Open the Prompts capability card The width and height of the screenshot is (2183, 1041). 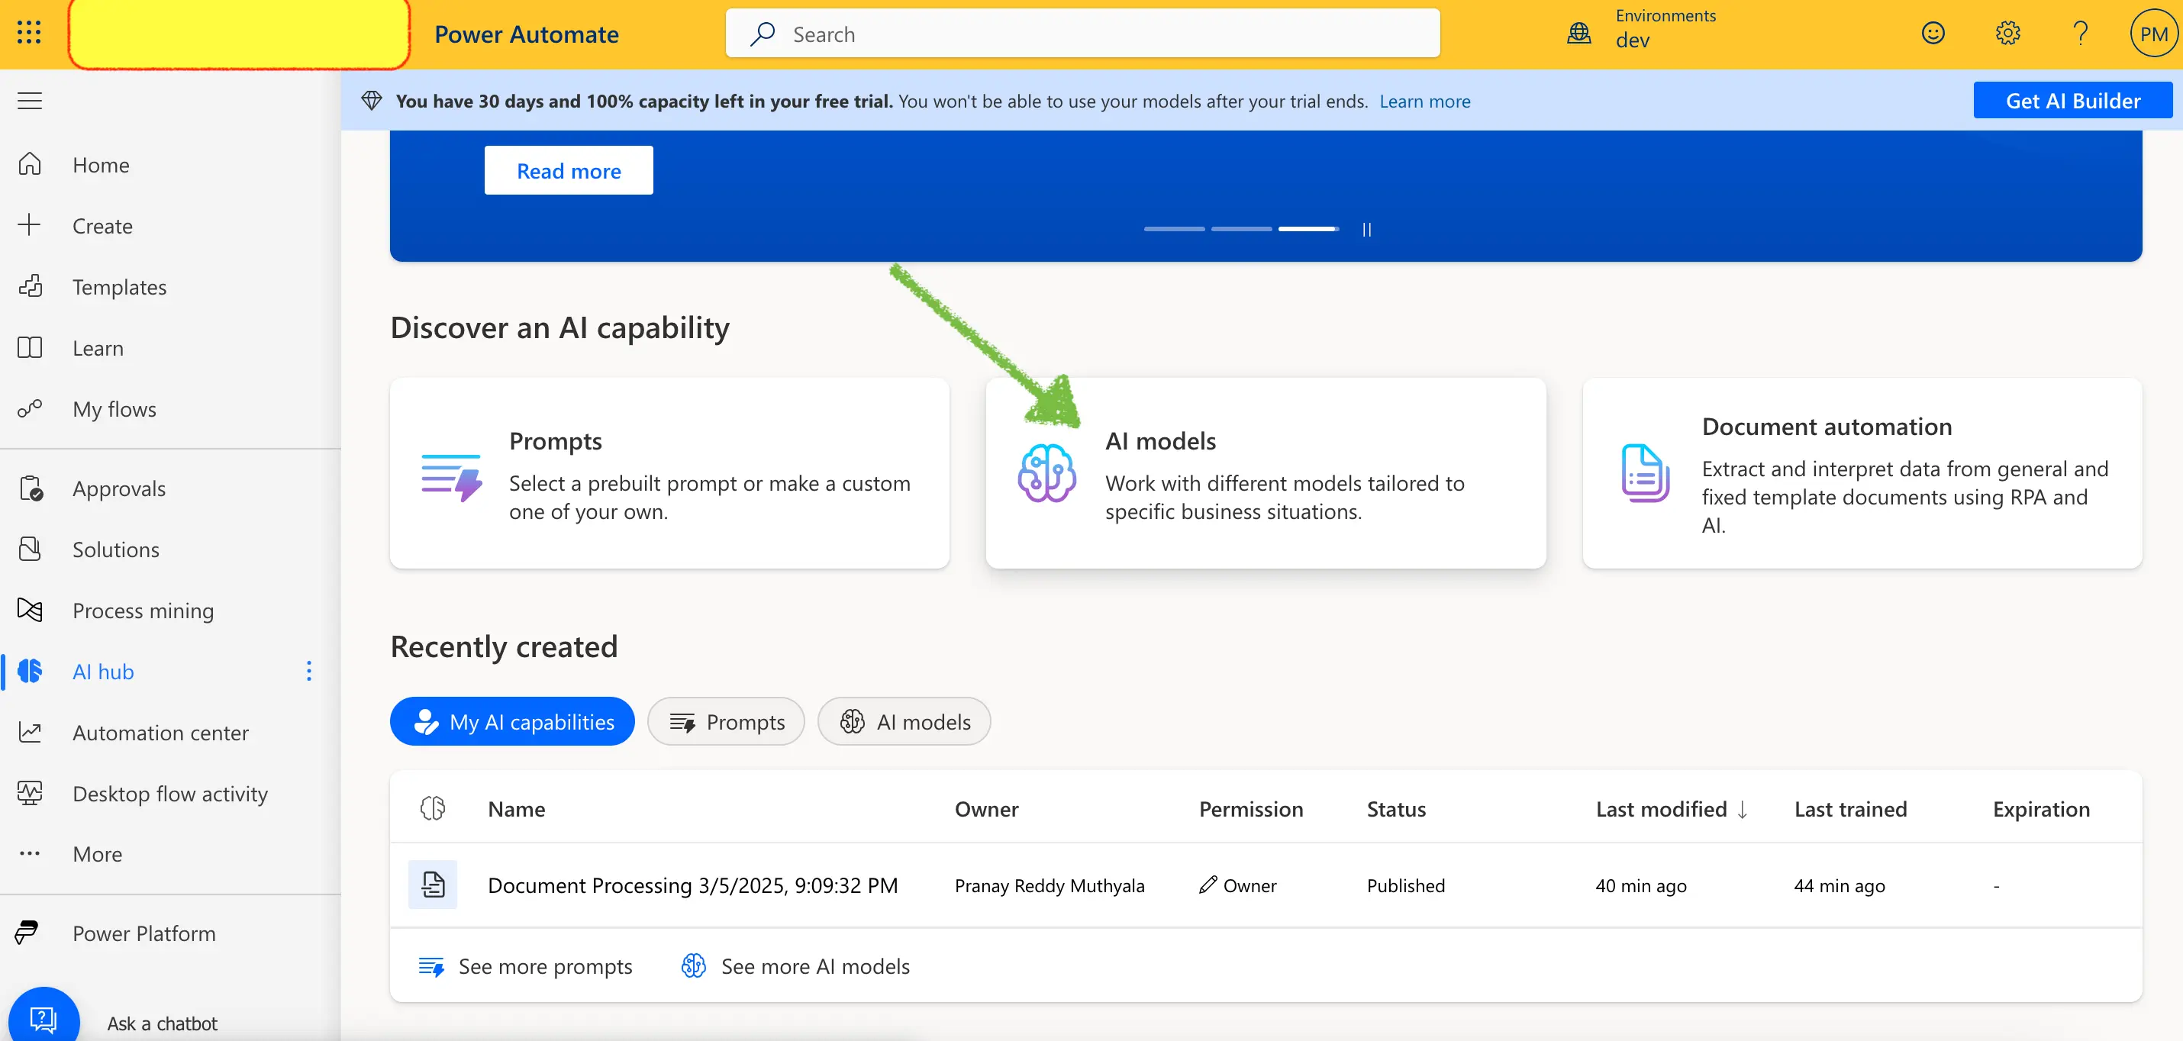[669, 472]
